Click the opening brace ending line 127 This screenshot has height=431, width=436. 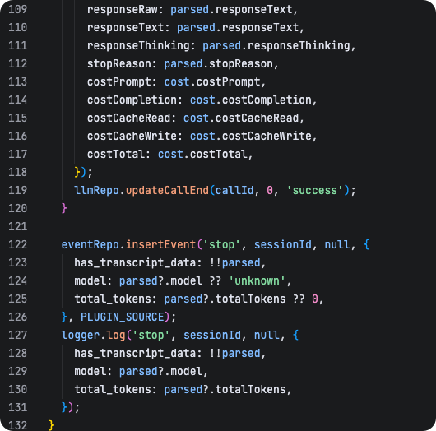coord(295,335)
